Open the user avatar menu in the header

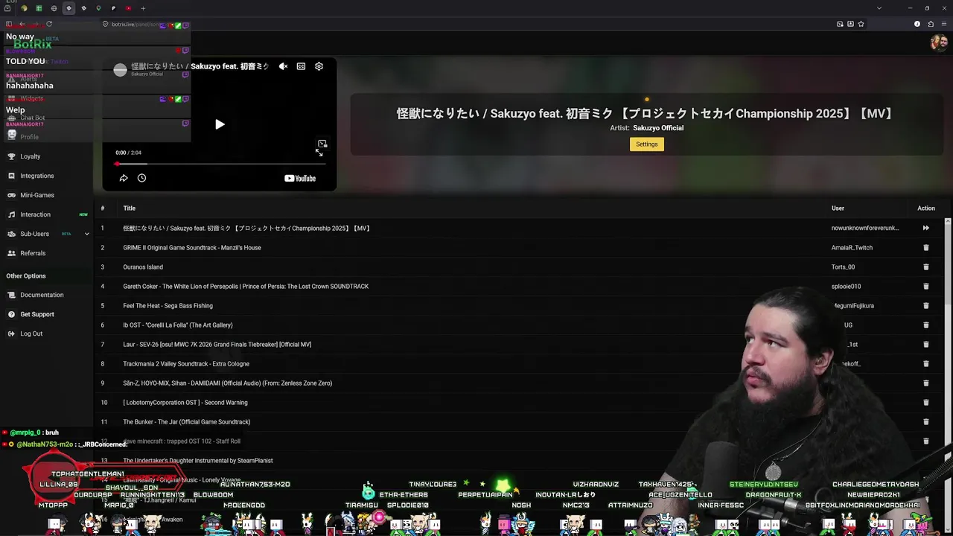click(938, 42)
